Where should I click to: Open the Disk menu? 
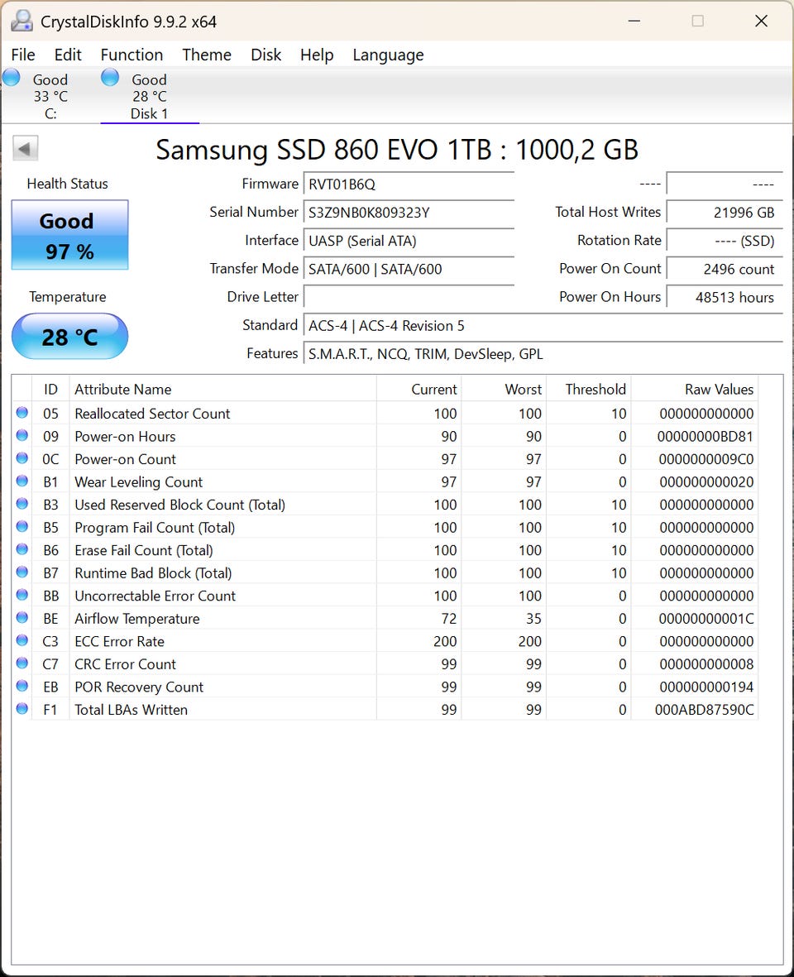coord(266,55)
